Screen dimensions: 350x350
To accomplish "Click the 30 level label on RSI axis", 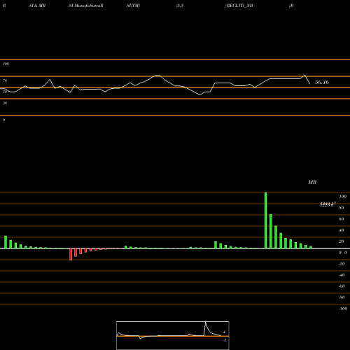I will click(x=5, y=103).
